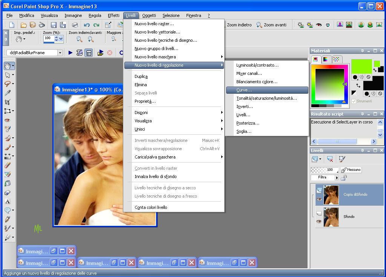Expand the Nuovo livello maschera submenu

coord(174,57)
